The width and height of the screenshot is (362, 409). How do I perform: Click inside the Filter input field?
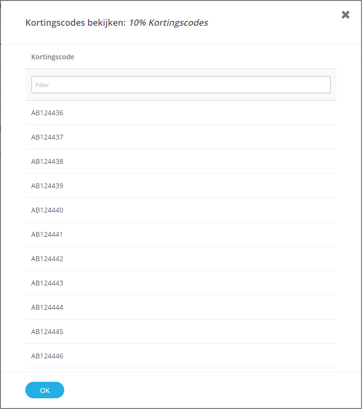click(x=181, y=84)
